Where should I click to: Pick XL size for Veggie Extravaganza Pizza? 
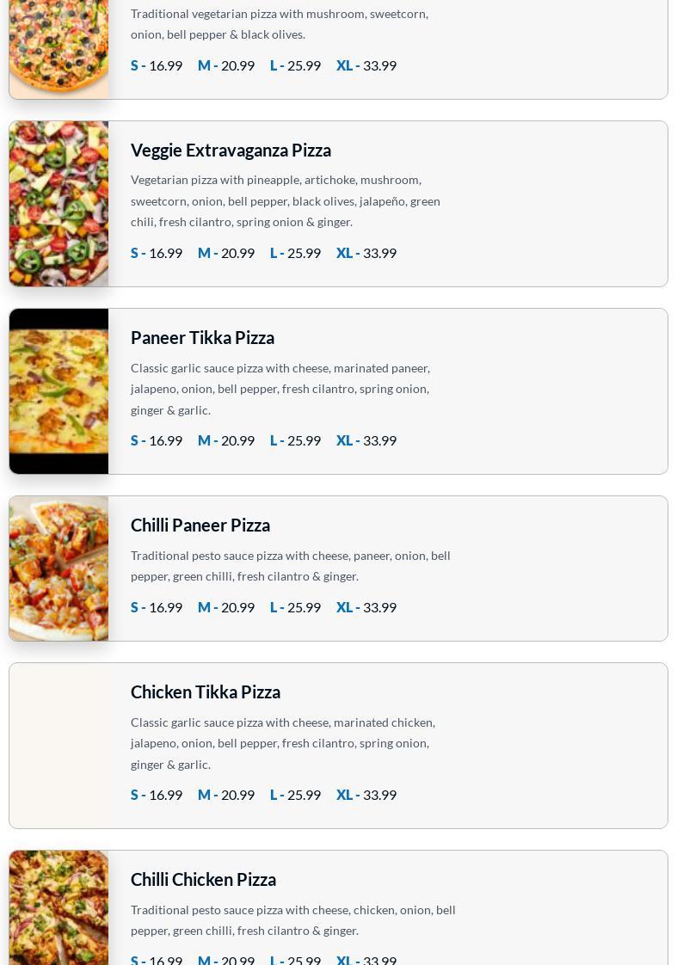366,253
